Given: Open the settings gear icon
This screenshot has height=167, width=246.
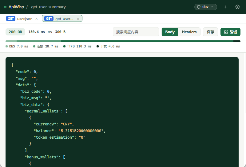Looking at the screenshot, I should pos(237,7).
